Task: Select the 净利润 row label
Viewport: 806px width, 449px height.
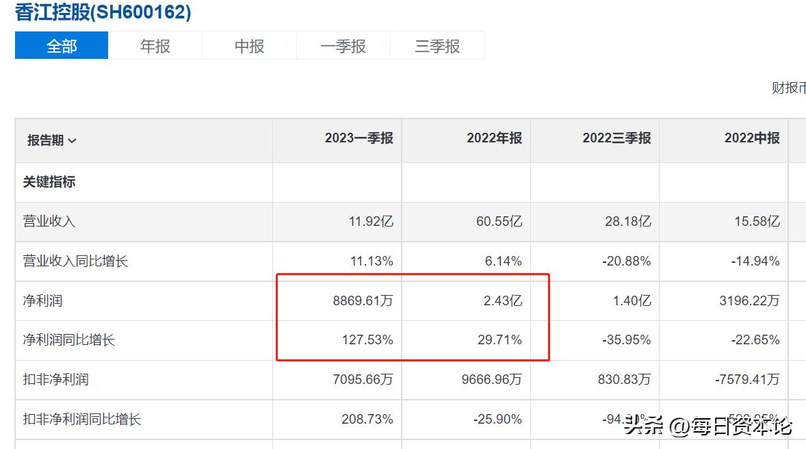Action: coord(43,300)
